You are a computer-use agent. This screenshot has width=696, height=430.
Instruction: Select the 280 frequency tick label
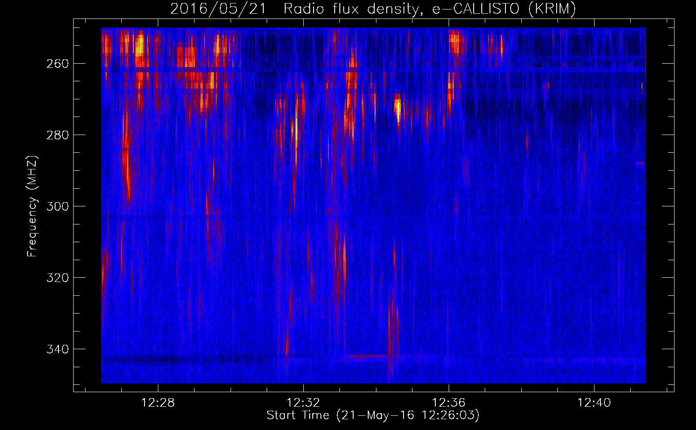pos(58,135)
